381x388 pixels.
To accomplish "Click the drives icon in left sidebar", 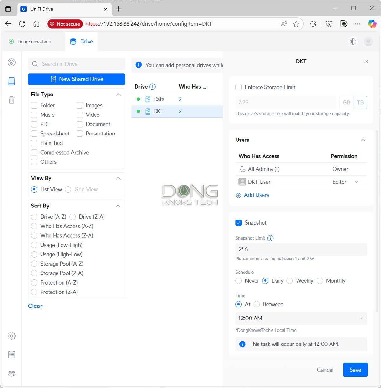I will 11,81.
